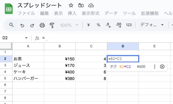Open the 表示形式 menu
Image resolution: width=173 pixels, height=104 pixels.
pos(91,13)
